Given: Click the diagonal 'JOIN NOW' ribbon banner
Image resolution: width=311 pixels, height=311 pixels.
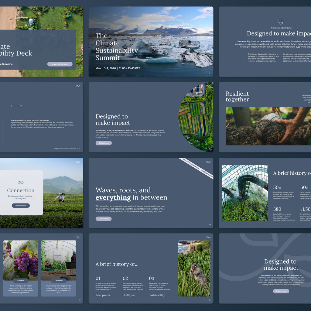Looking at the screenshot, I should click(197, 168).
